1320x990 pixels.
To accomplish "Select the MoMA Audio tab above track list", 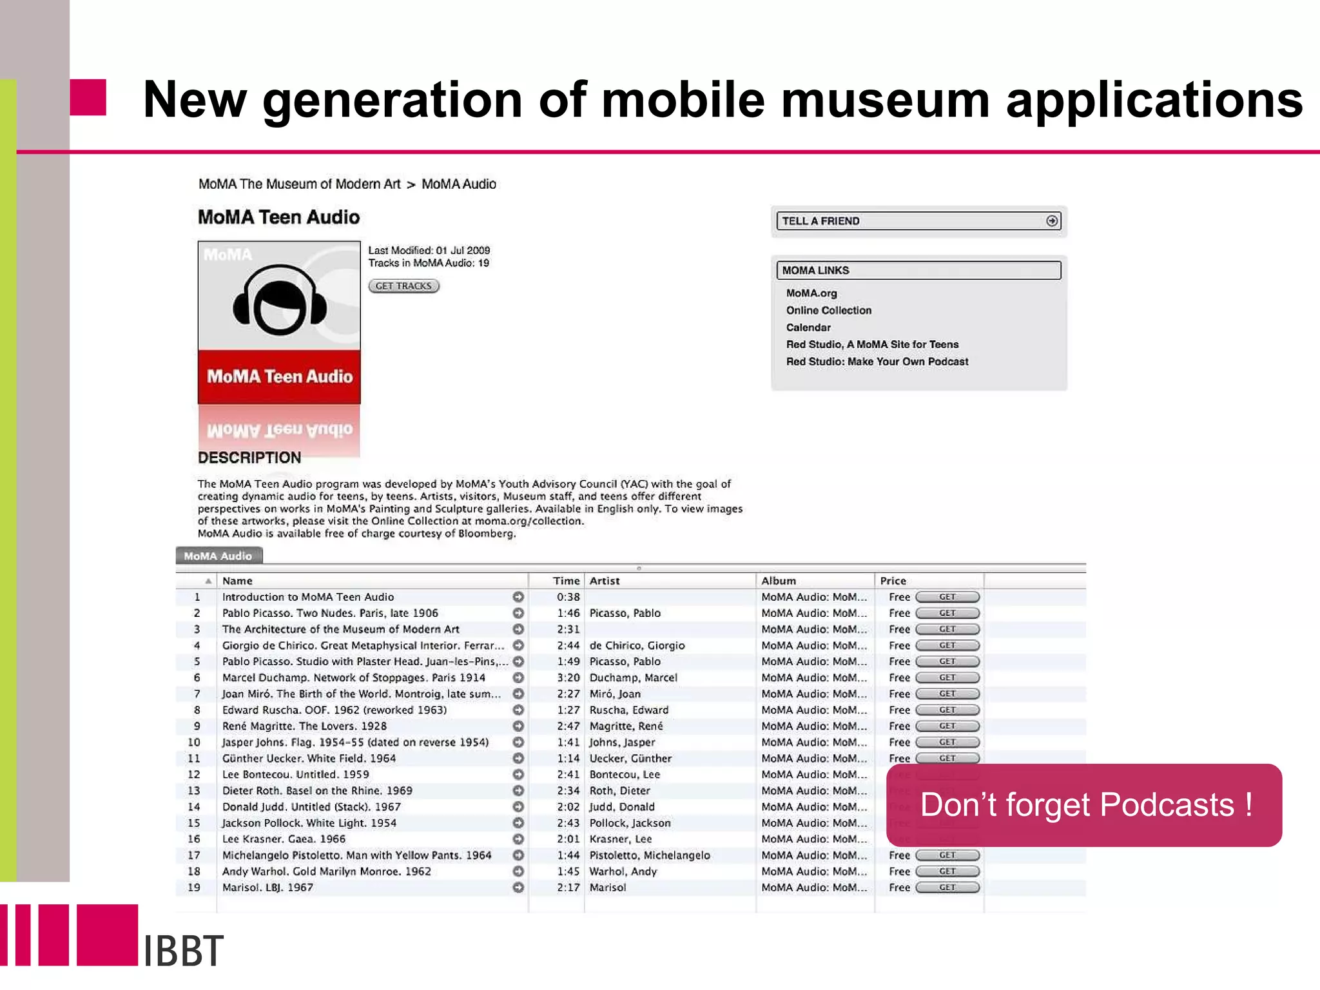I will pos(218,556).
